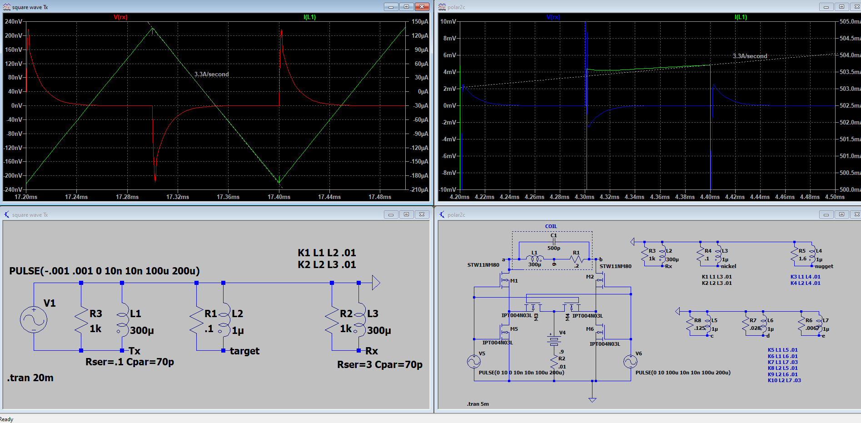Click the waveform icon in square wave Tx plot title bar
The width and height of the screenshot is (861, 423).
[x=7, y=7]
